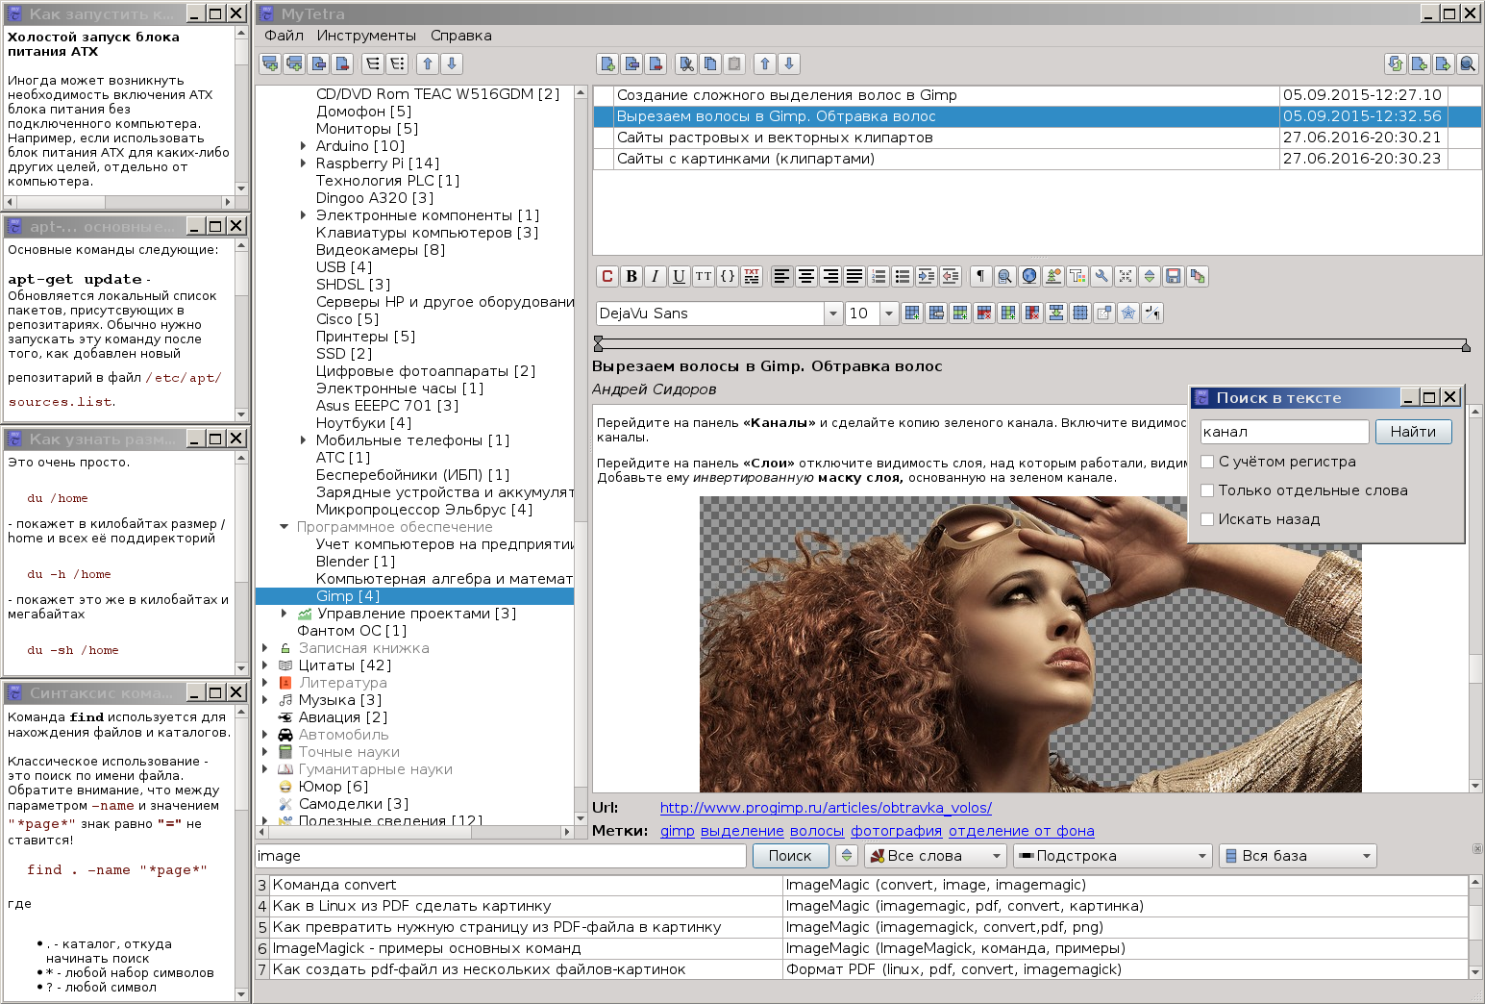The width and height of the screenshot is (1485, 1004).
Task: Click the 'image' base search field
Action: (501, 856)
